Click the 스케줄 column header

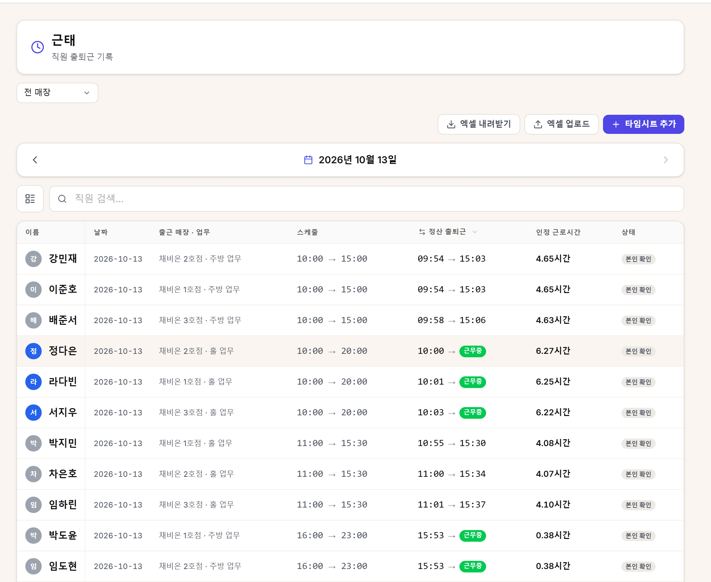coord(307,232)
